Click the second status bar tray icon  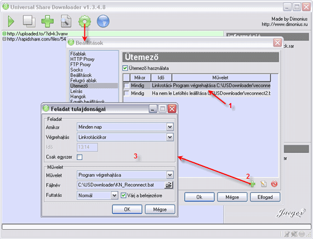point(294,234)
